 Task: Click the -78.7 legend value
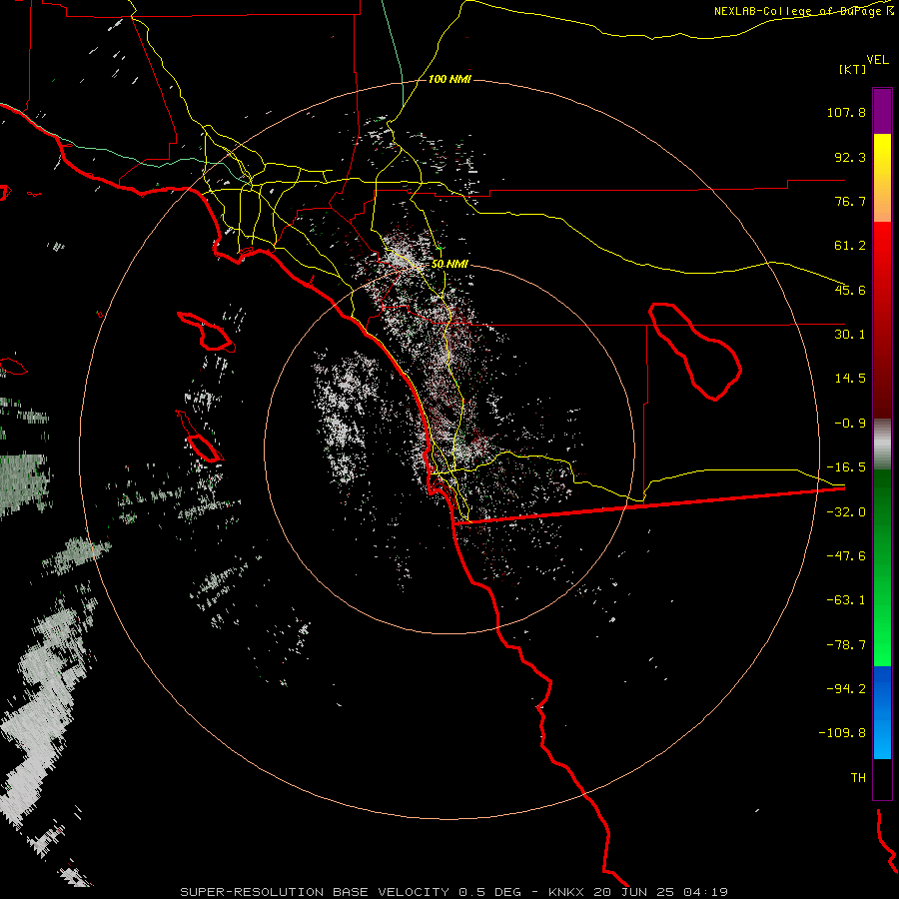(846, 645)
